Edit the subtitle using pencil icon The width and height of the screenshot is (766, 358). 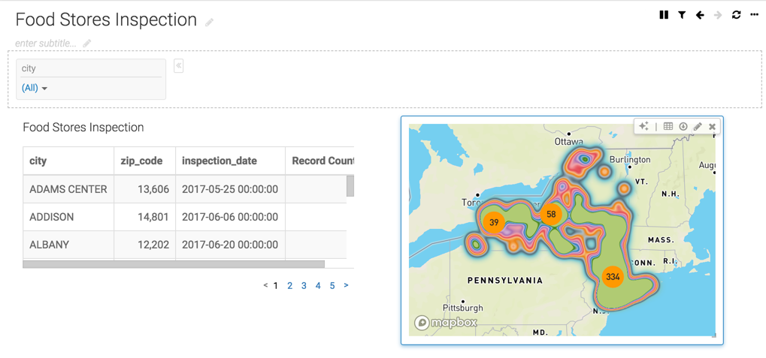point(87,44)
